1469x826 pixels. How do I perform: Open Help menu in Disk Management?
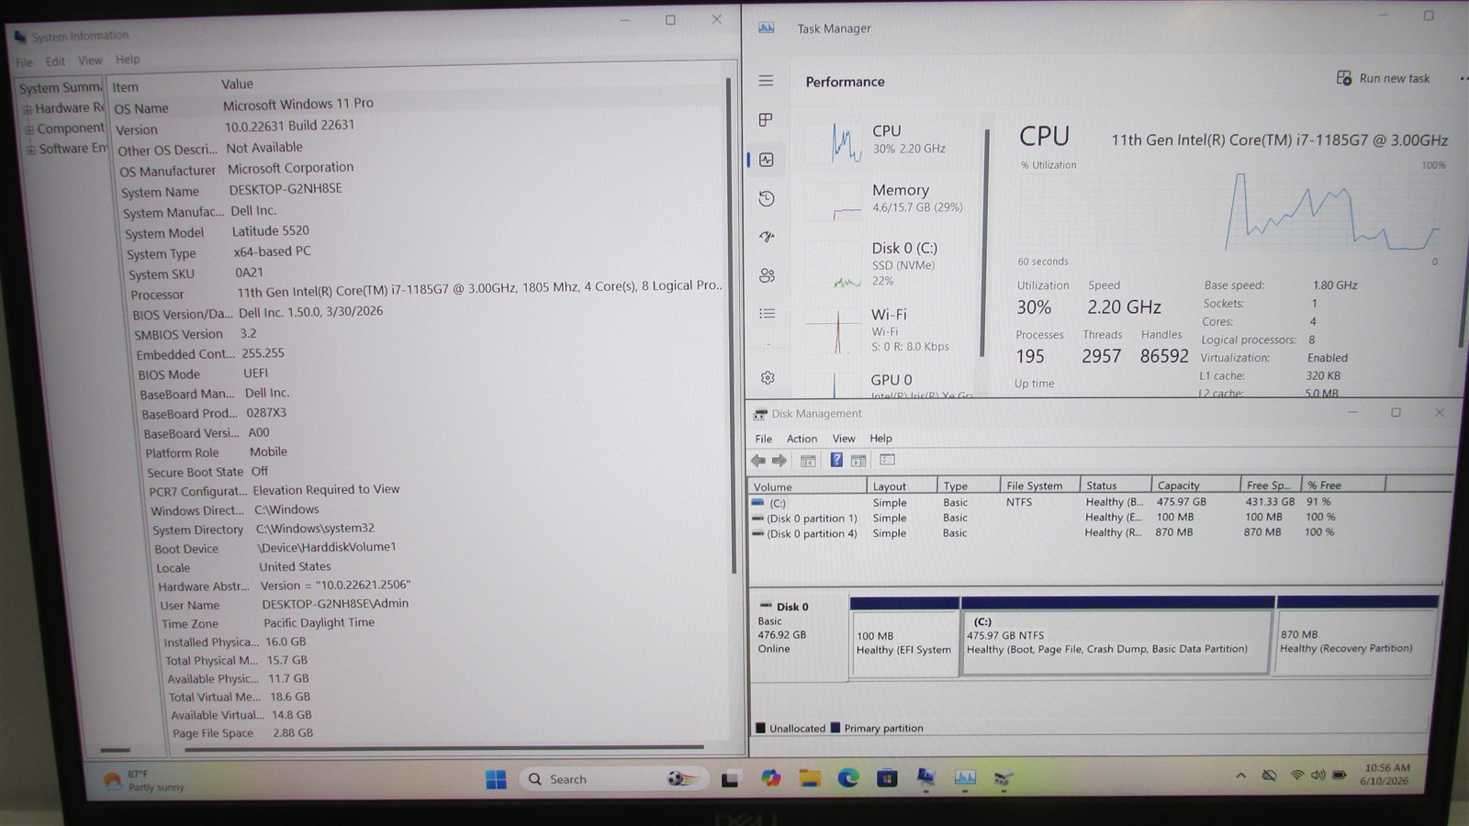[x=880, y=439]
